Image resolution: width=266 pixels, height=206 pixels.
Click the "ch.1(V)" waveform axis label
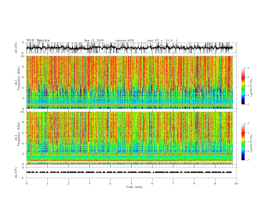[16, 48]
